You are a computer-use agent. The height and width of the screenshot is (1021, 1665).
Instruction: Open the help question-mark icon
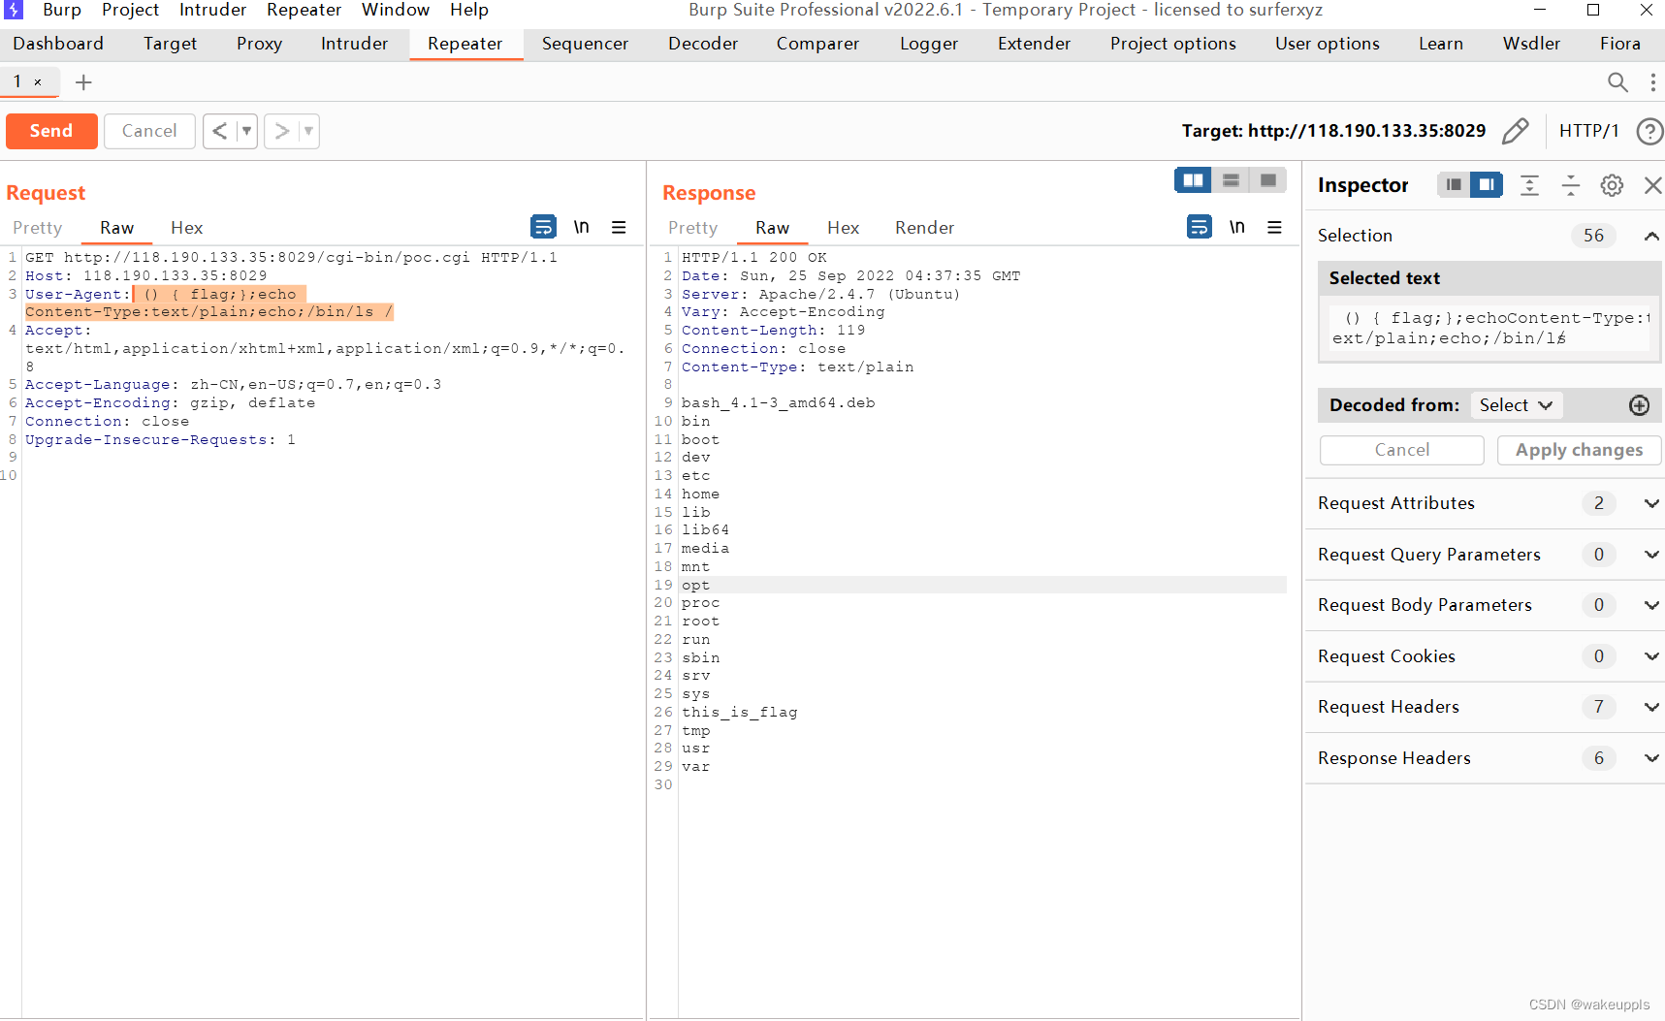tap(1649, 131)
